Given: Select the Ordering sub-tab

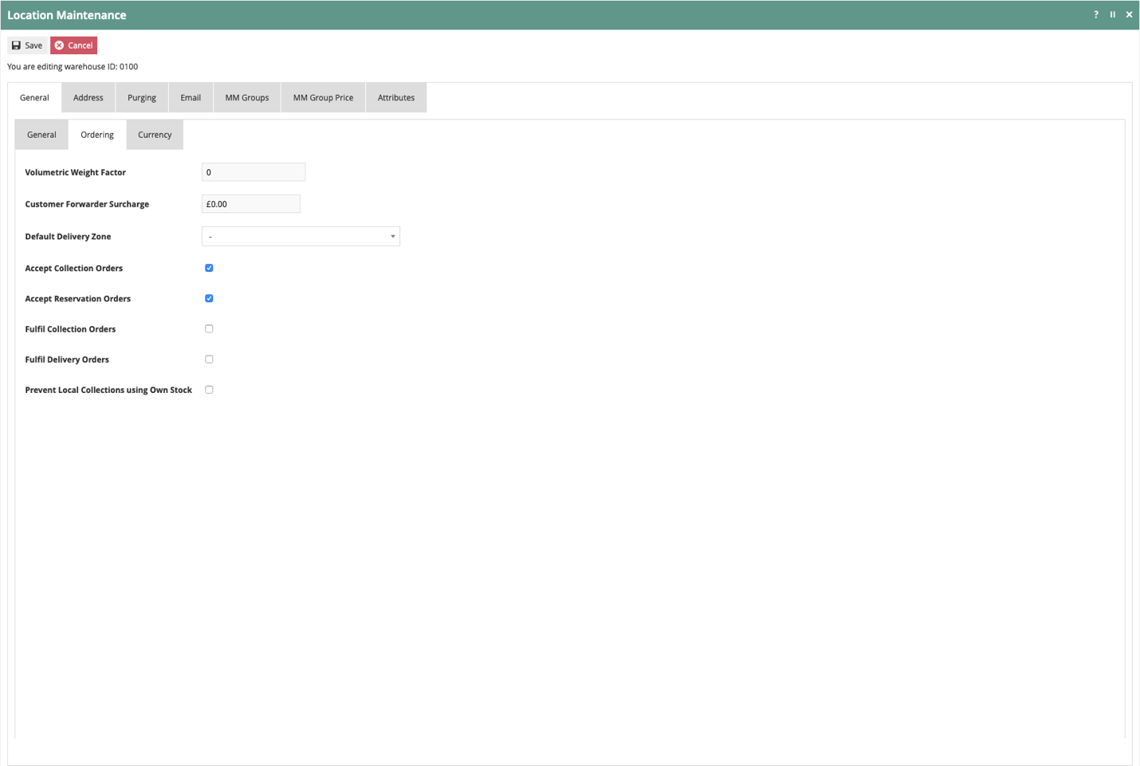Looking at the screenshot, I should click(x=97, y=135).
